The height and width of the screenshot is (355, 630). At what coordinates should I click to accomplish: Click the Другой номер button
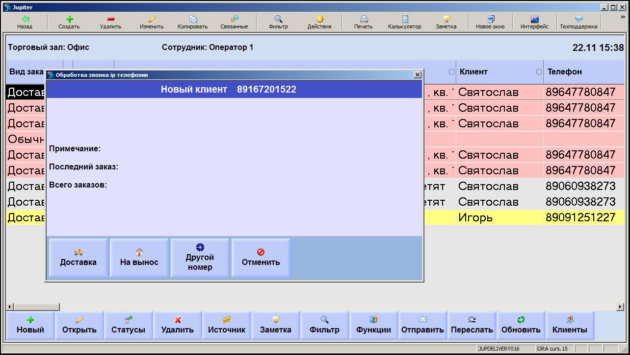click(x=200, y=258)
